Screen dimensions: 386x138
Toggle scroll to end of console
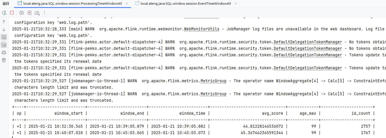[4, 45]
